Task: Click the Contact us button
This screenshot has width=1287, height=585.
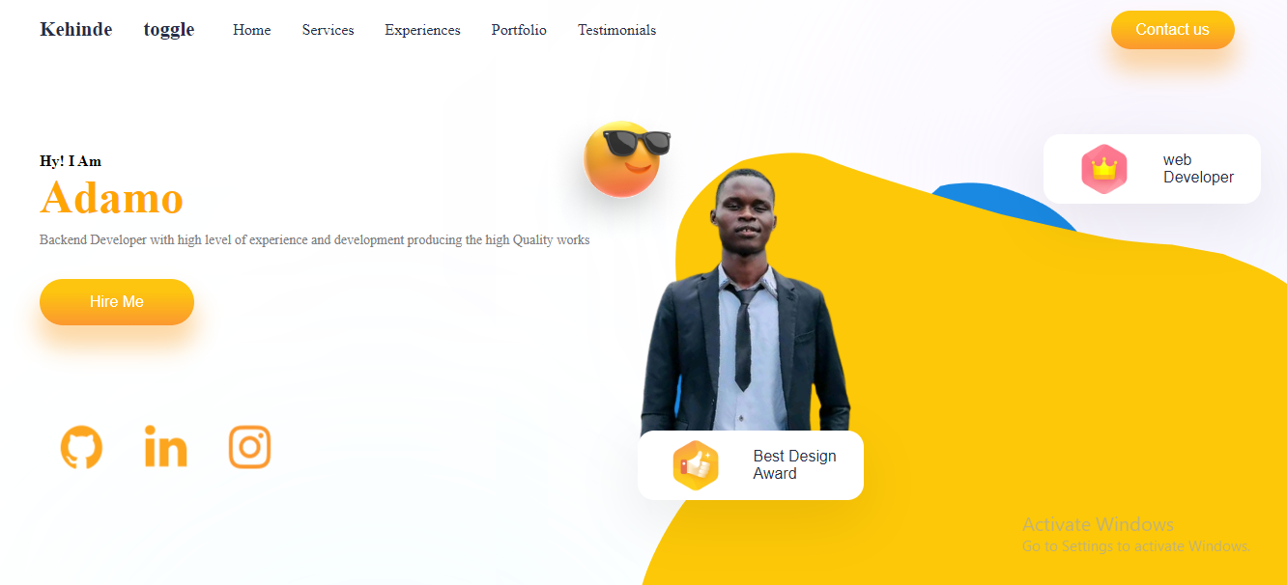Action: [1172, 30]
